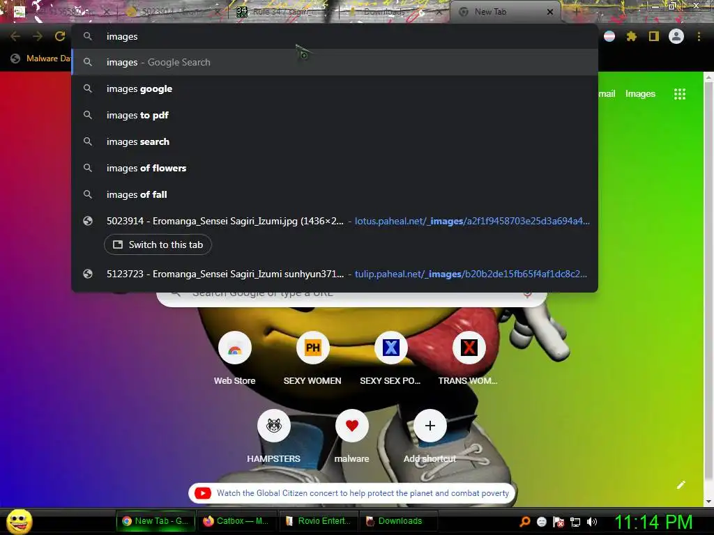Click the YouTube icon in the promo banner
714x535 pixels.
pos(203,493)
